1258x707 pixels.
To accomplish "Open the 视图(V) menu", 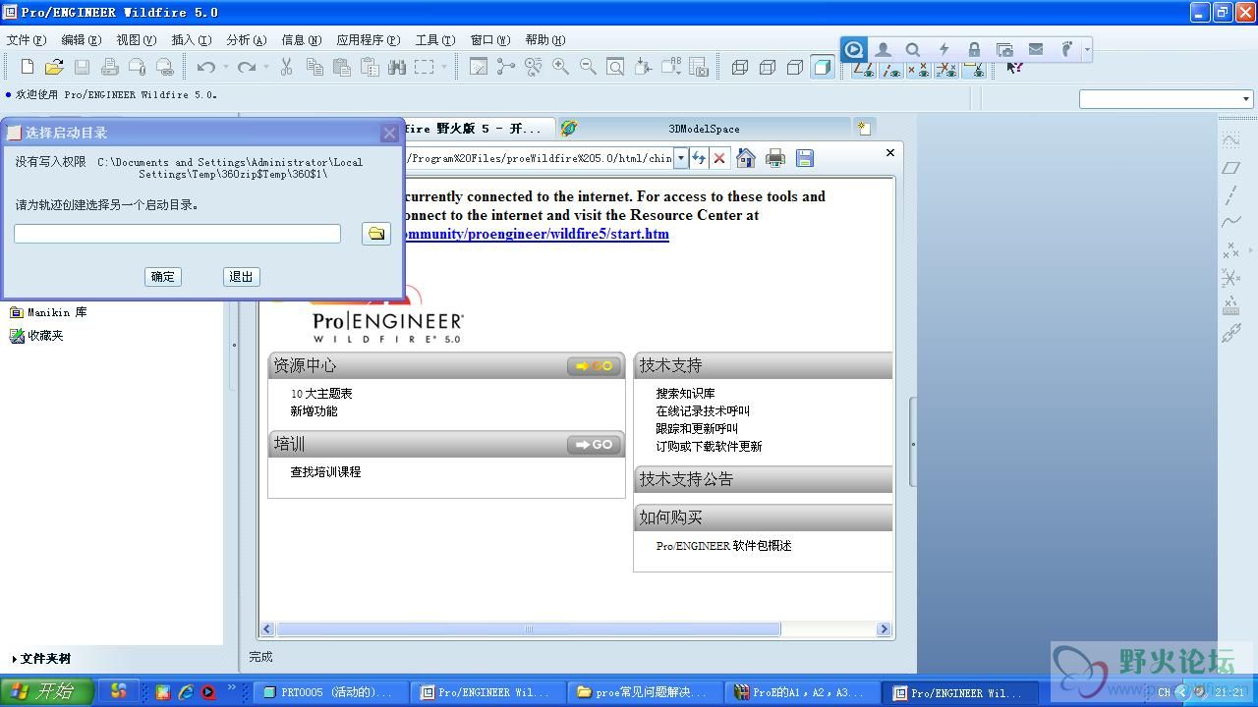I will point(136,40).
